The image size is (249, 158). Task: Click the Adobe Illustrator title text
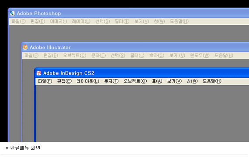50,48
